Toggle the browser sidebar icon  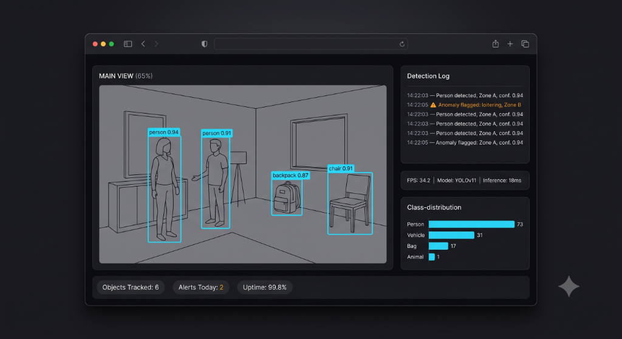pos(128,44)
